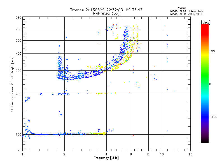Viewport: 224px width, 168px height.
Task: Click the x-axis tick label "8"
Action: click(148, 155)
